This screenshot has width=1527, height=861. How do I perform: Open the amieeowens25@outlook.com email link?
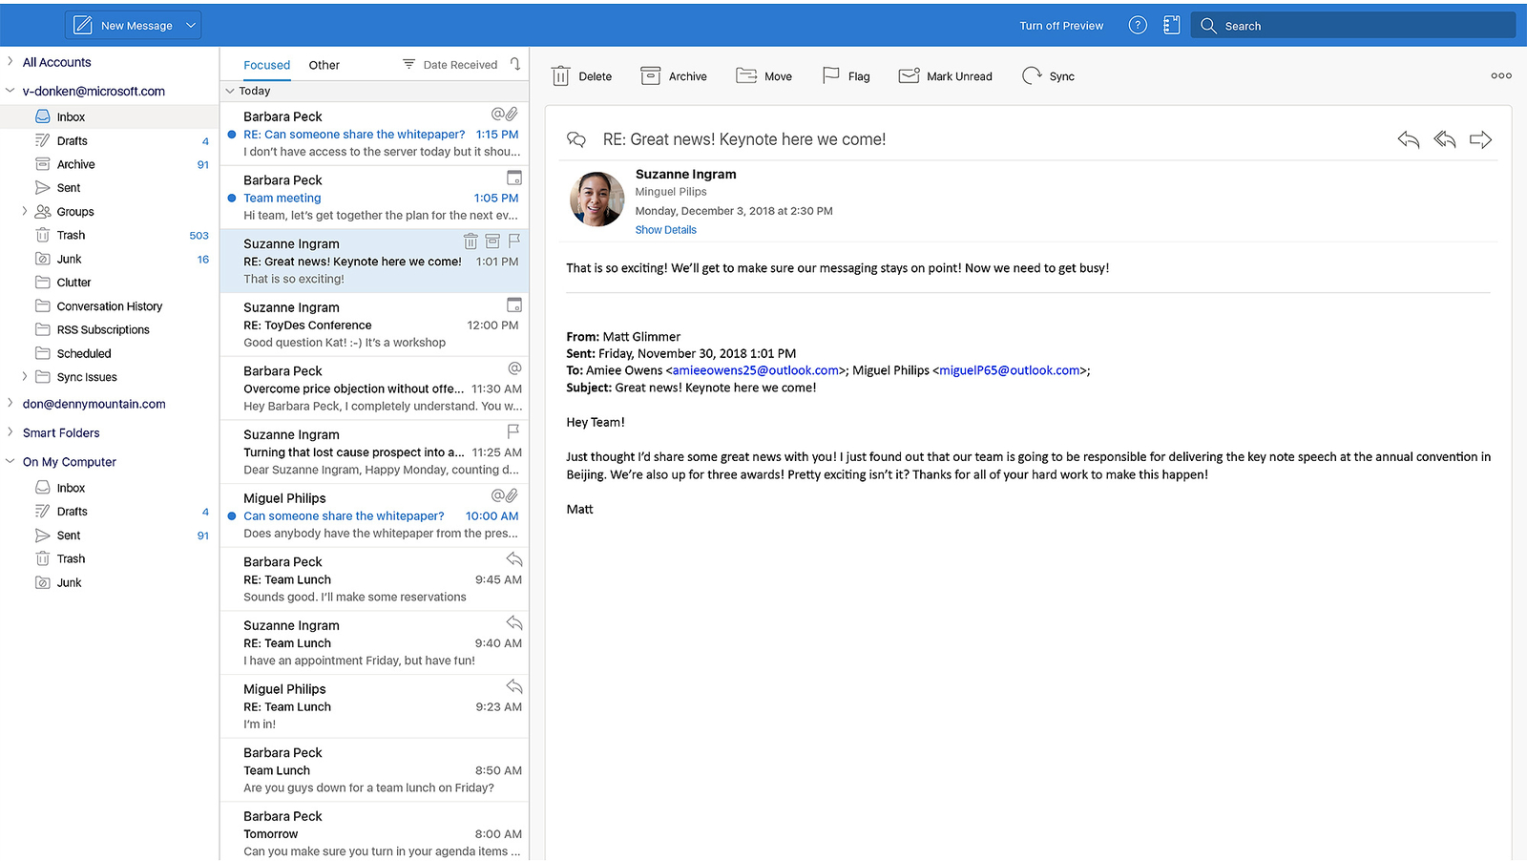tap(756, 370)
